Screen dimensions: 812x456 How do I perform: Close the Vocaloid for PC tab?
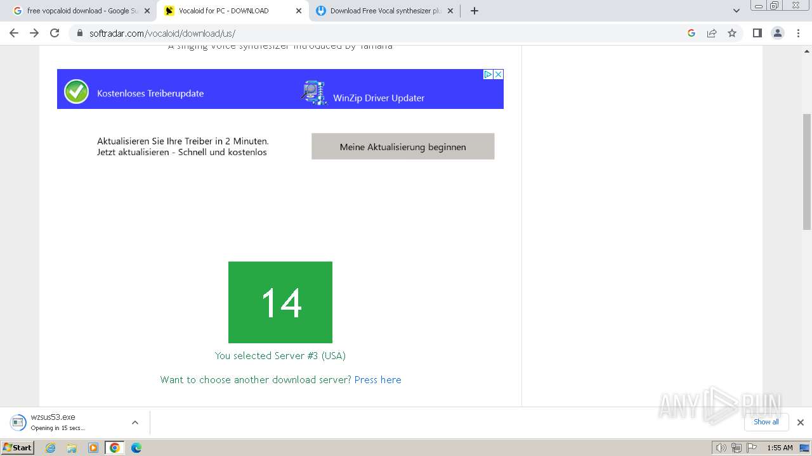point(299,11)
